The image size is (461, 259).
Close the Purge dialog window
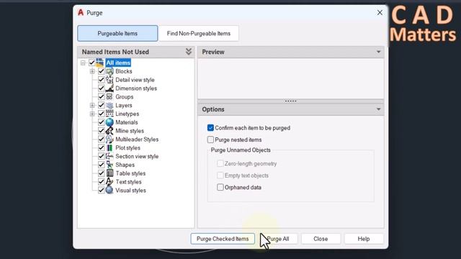[380, 13]
